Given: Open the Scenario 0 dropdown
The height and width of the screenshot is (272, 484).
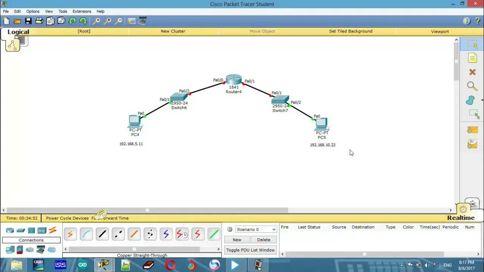Looking at the screenshot, I should click(x=256, y=229).
